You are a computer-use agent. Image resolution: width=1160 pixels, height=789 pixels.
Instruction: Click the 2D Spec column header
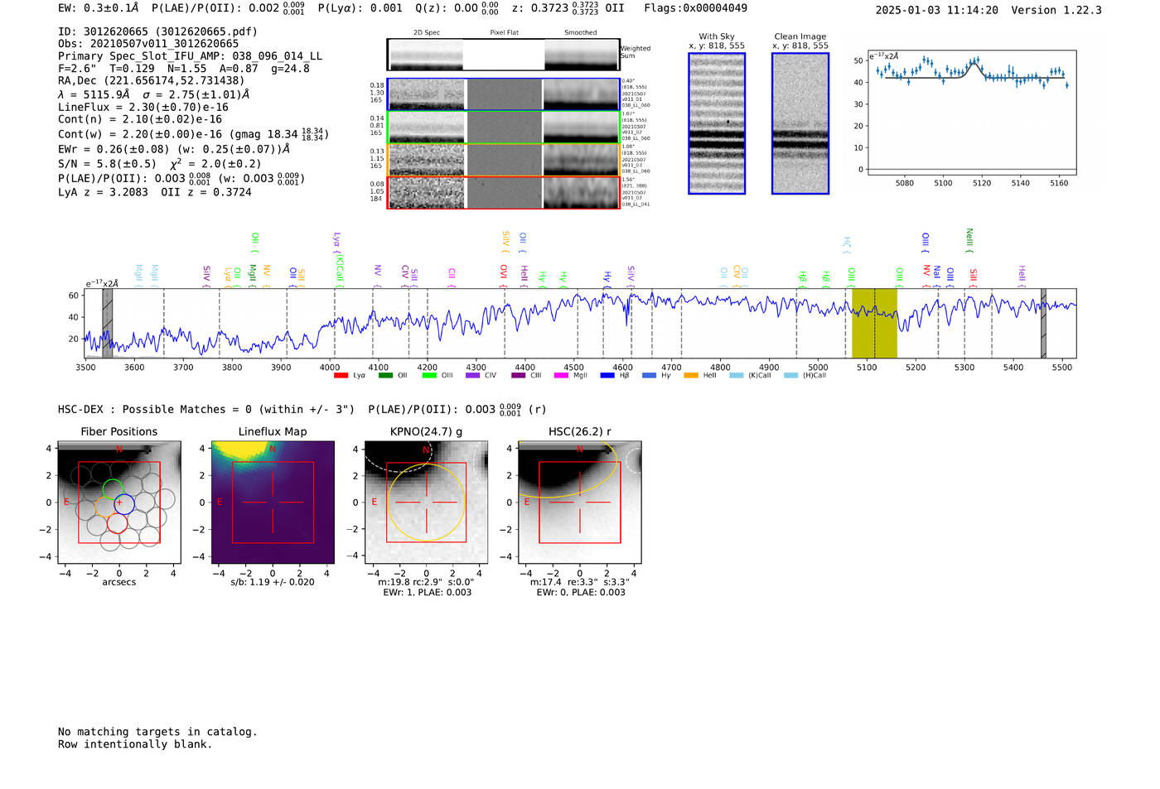(x=427, y=33)
